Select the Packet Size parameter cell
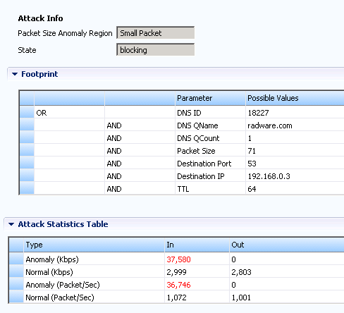This screenshot has width=344, height=313. 210,151
